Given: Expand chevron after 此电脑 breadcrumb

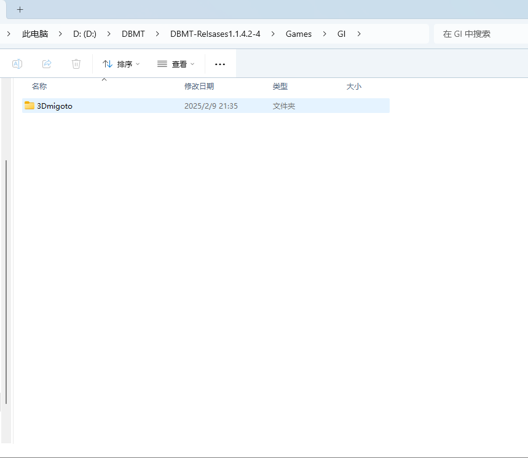Looking at the screenshot, I should click(60, 34).
